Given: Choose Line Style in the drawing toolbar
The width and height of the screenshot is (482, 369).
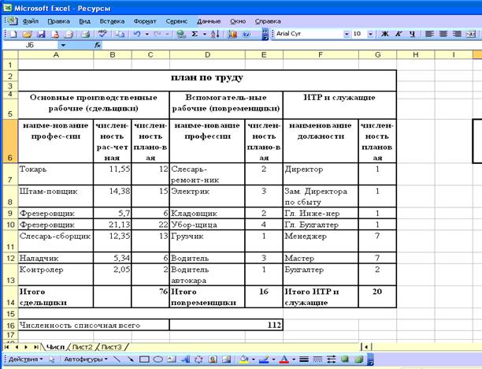Looking at the screenshot, I should pyautogui.click(x=304, y=360).
